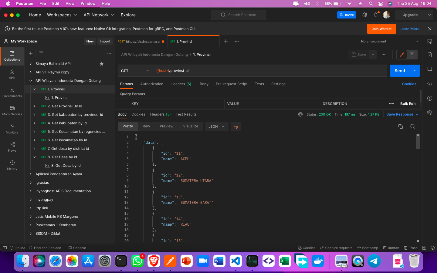Open the History panel
The image size is (437, 273).
[x=12, y=165]
